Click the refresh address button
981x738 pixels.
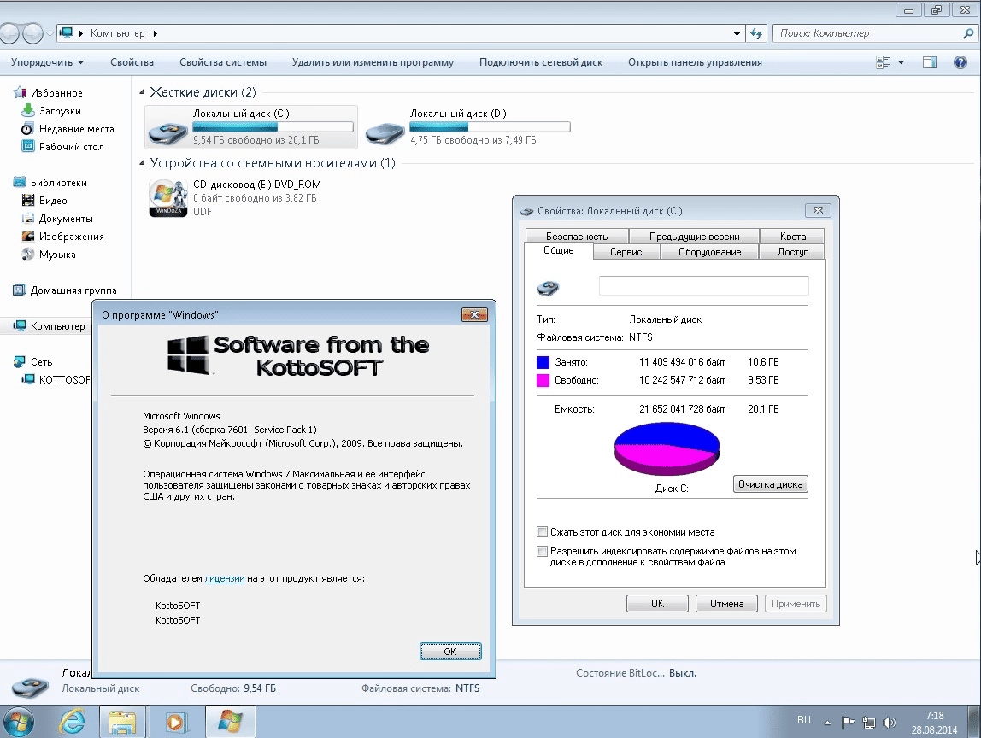coord(756,34)
